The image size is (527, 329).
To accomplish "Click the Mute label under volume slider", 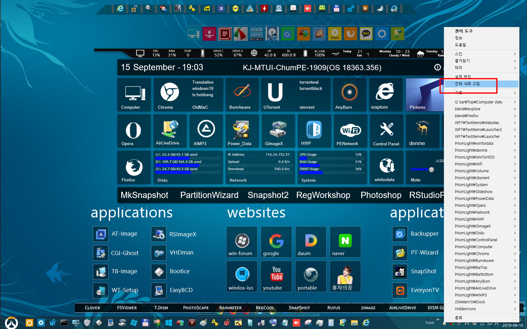I will click(415, 180).
